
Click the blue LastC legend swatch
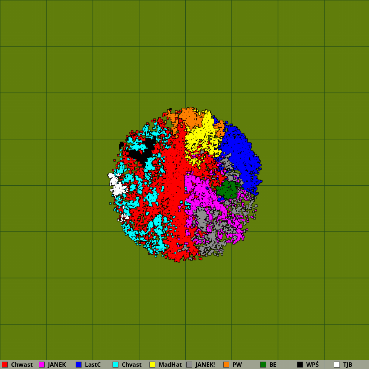[x=79, y=365]
